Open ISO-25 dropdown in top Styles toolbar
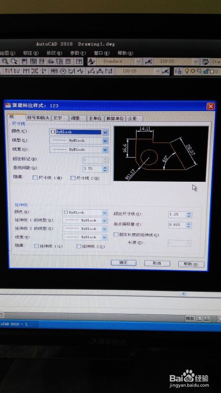This screenshot has width=221, height=393. click(x=196, y=61)
